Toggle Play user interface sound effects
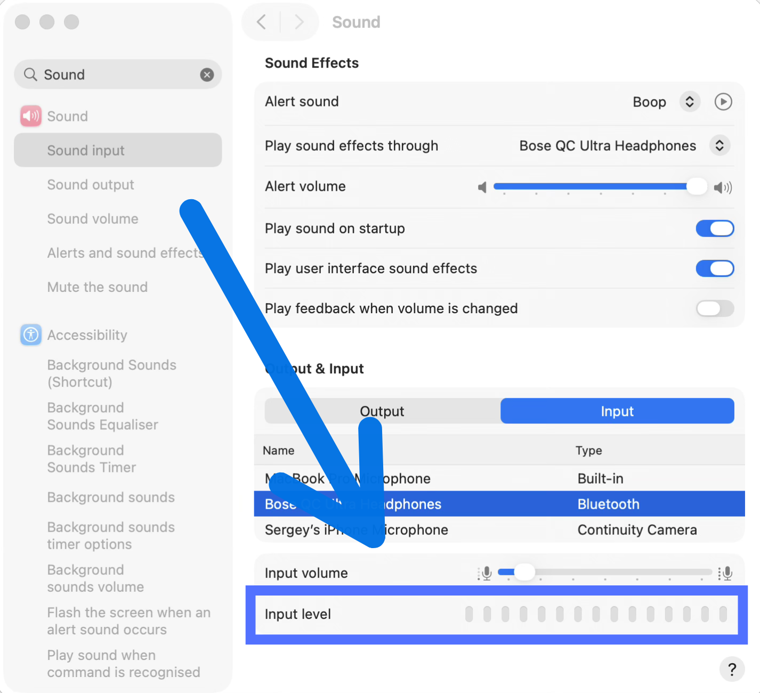The image size is (760, 693). (x=715, y=268)
